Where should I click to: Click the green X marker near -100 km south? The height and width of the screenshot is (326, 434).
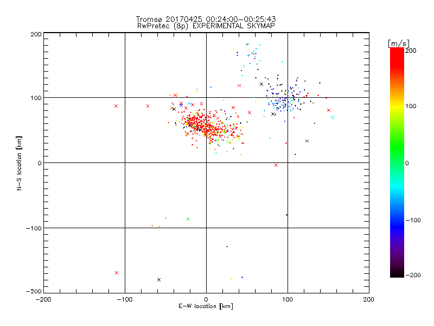[x=188, y=219]
